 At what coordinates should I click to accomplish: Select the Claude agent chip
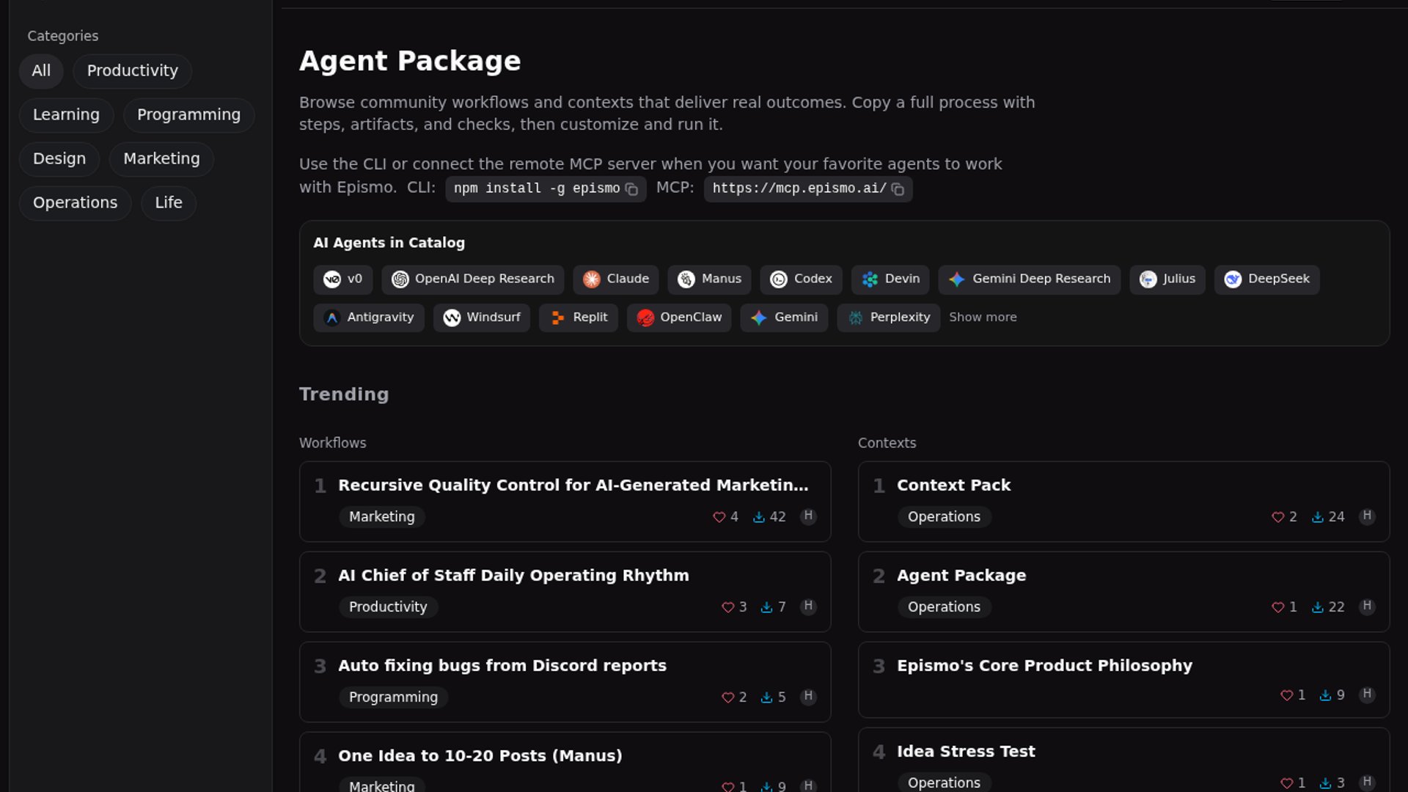[615, 279]
